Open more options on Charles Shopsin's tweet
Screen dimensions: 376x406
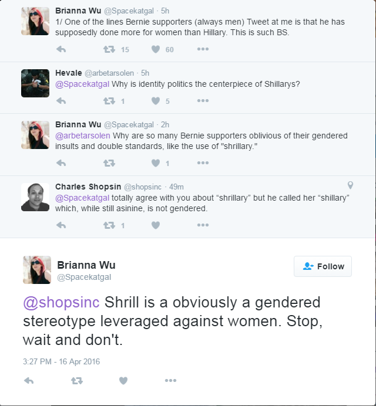pos(203,225)
